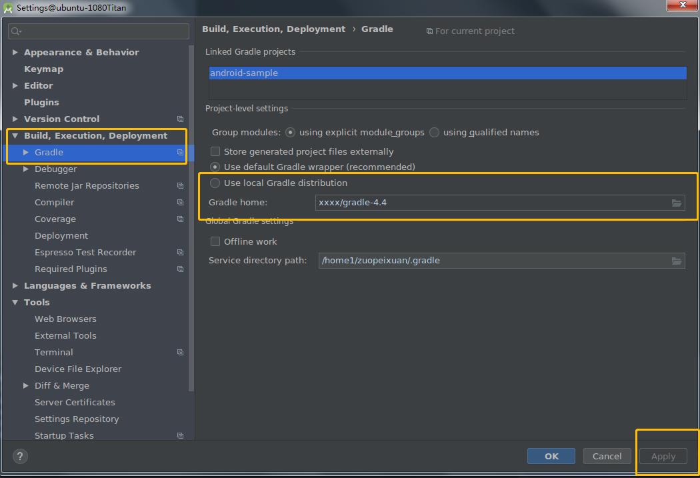The height and width of the screenshot is (478, 700).
Task: Click the help question mark icon
Action: 19,456
